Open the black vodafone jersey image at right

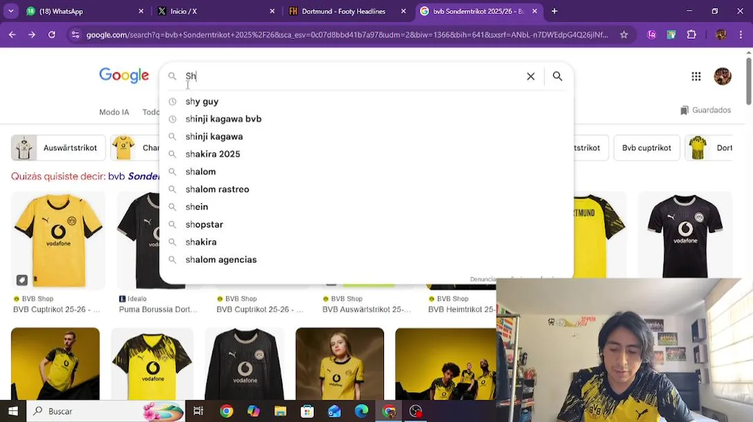[x=685, y=236]
